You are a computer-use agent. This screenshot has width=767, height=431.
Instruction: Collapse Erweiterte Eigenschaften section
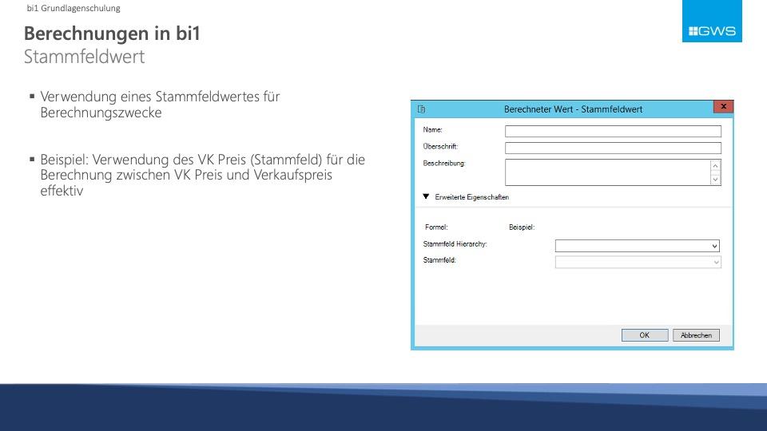pos(426,196)
